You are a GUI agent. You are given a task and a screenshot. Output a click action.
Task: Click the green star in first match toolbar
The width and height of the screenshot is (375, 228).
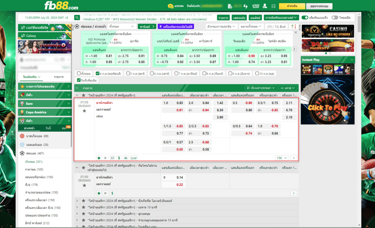pyautogui.click(x=99, y=158)
